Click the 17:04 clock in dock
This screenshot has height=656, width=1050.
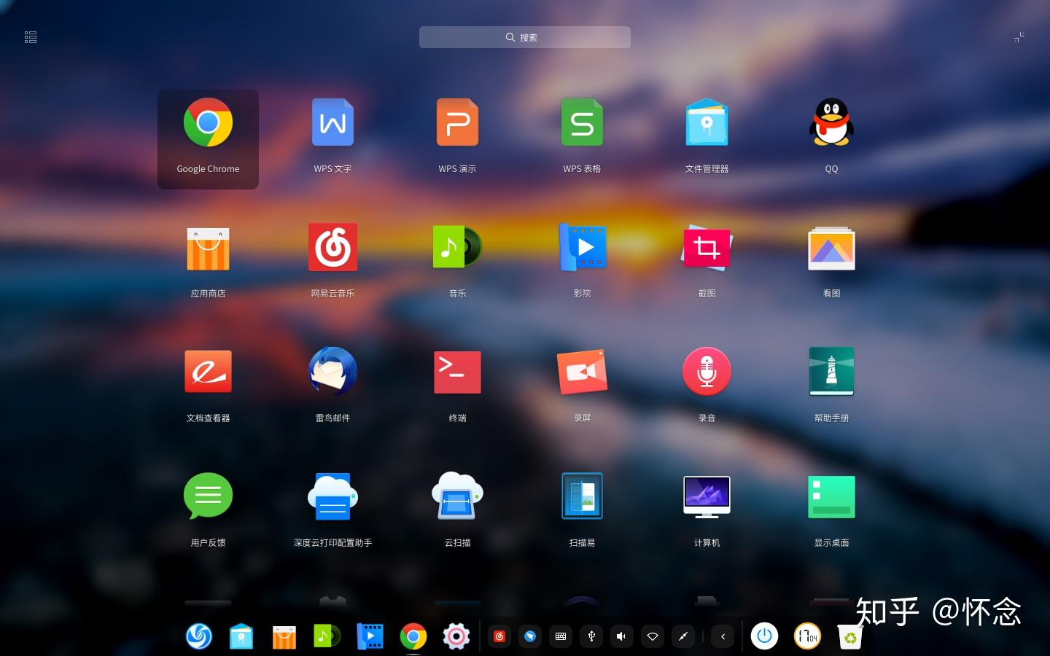point(807,636)
